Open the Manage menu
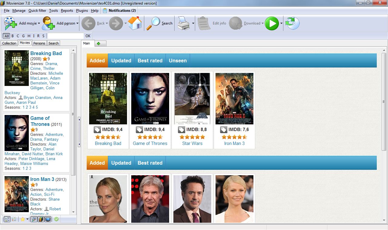 click(19, 11)
